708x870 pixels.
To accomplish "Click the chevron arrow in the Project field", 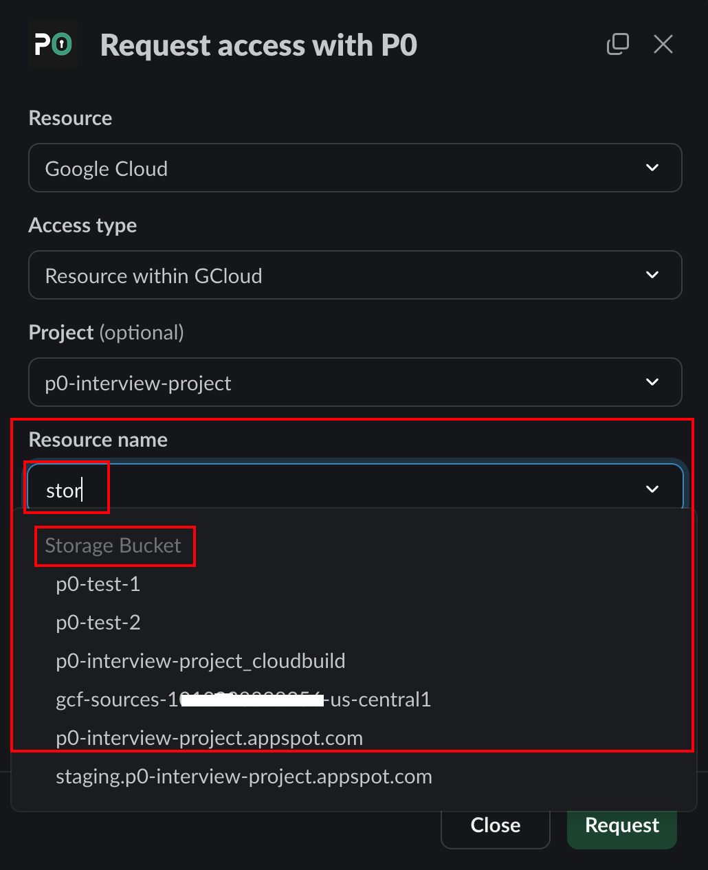I will coord(652,382).
